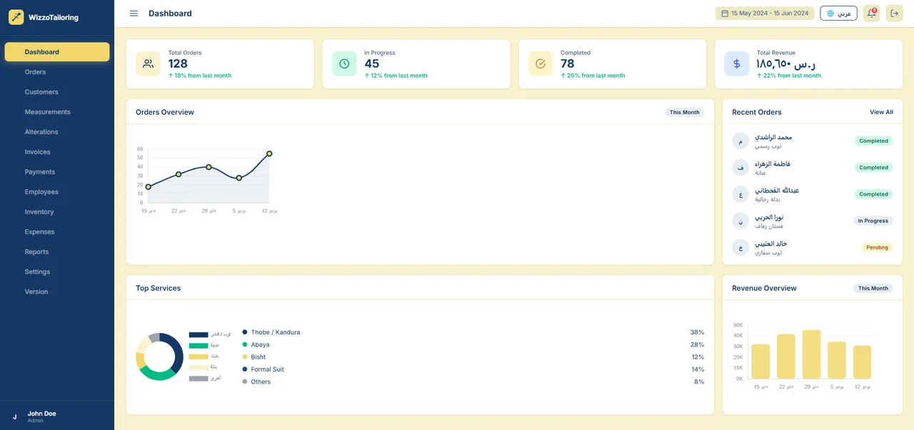914x430 pixels.
Task: Click the donut chart in Top Services
Action: (x=160, y=357)
